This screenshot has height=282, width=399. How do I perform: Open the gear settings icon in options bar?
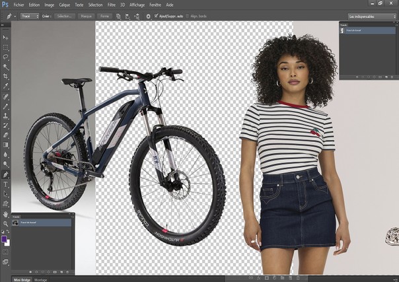(147, 15)
